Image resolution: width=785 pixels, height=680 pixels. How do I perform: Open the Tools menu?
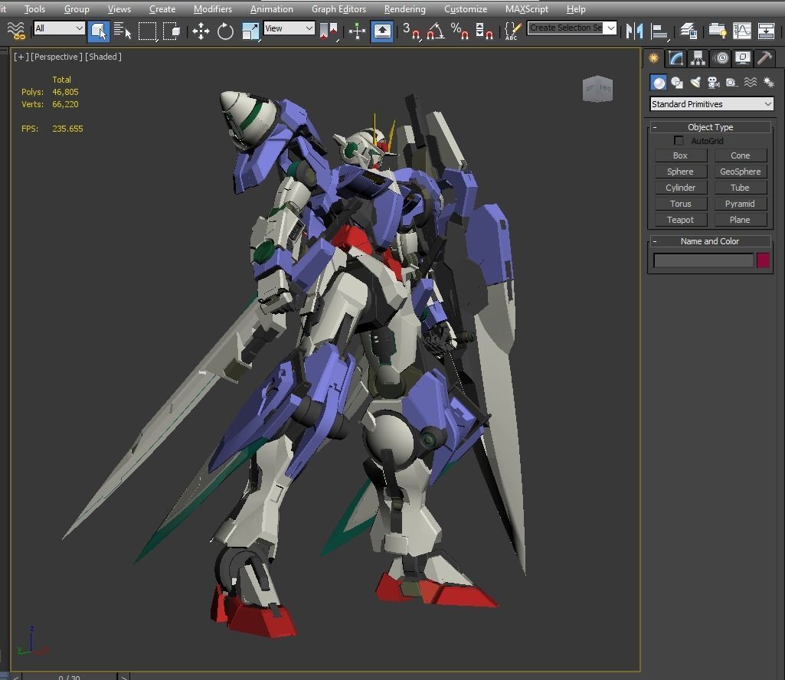point(34,9)
